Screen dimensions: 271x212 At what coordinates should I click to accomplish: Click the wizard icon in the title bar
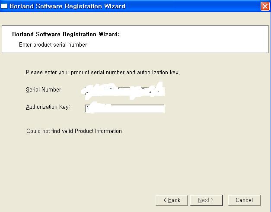tap(4, 6)
